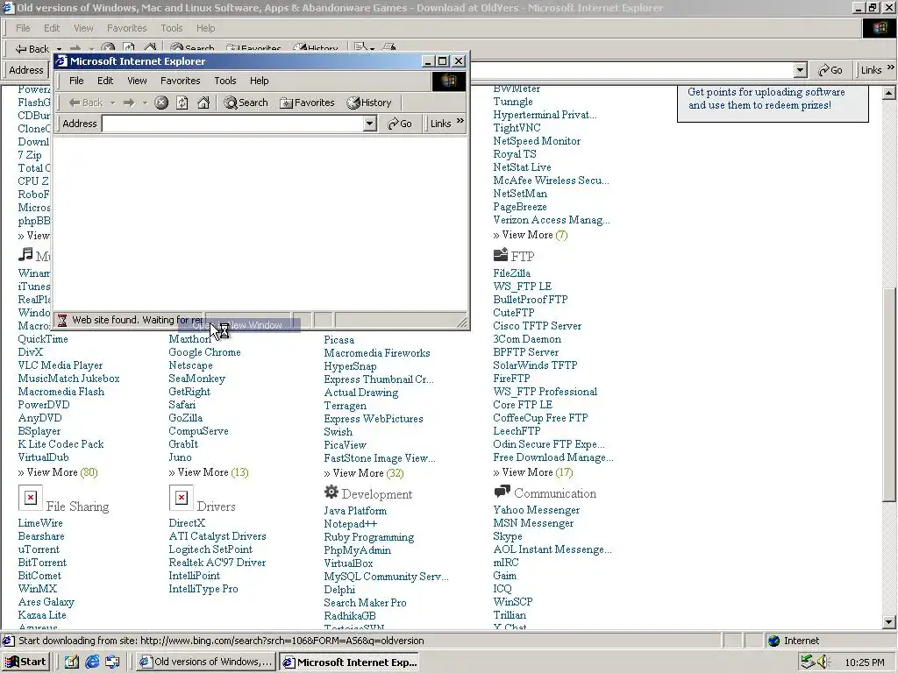Open Yahoo Messenger link
The height and width of the screenshot is (673, 898).
(x=536, y=510)
